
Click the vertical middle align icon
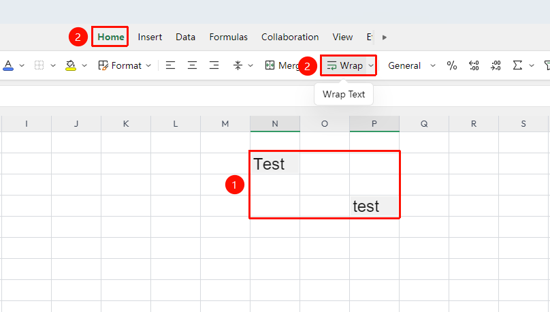238,65
